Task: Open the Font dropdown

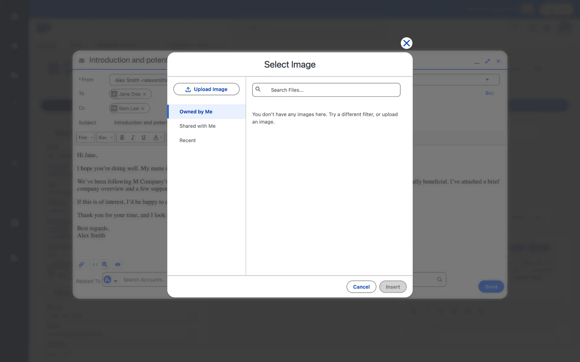Action: (85, 138)
